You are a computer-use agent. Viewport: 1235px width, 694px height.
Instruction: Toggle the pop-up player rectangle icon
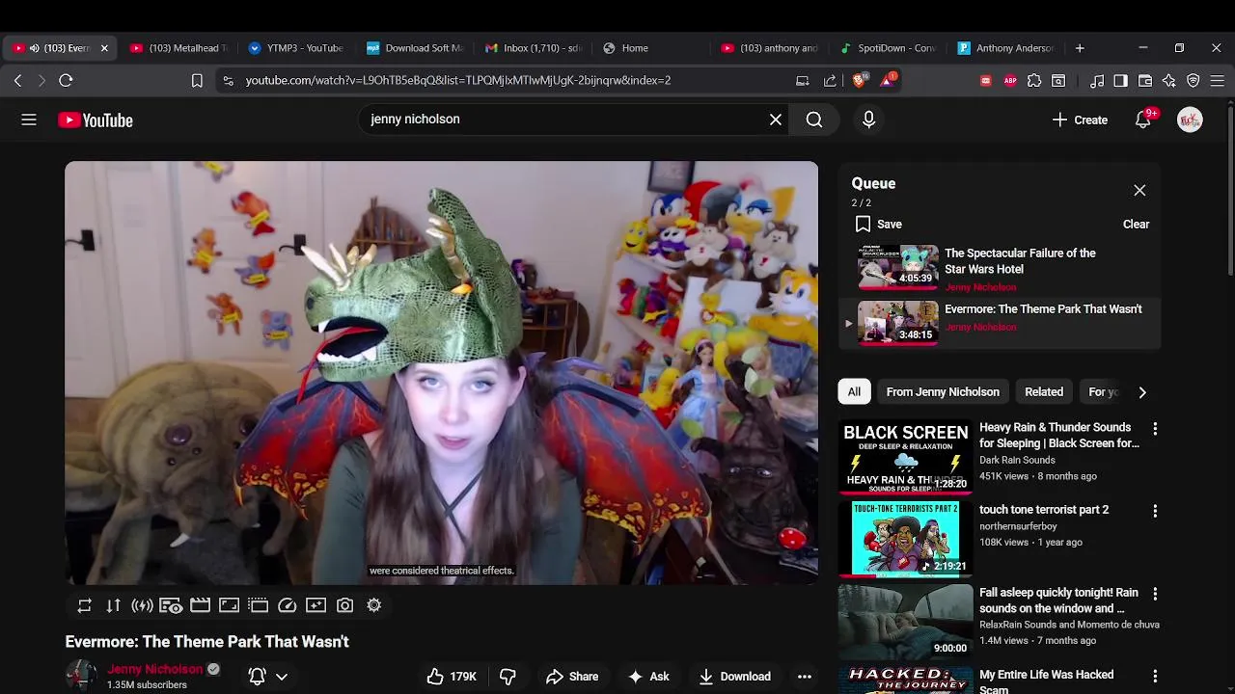[x=258, y=605]
